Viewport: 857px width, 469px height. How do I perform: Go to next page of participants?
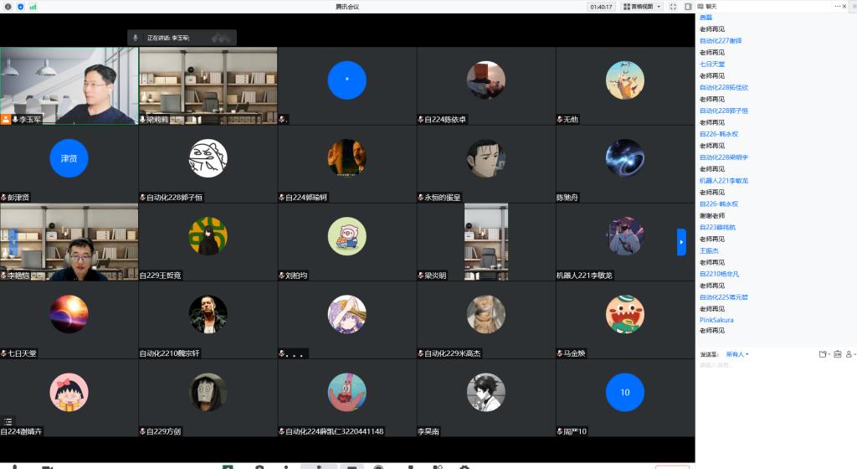tap(681, 242)
